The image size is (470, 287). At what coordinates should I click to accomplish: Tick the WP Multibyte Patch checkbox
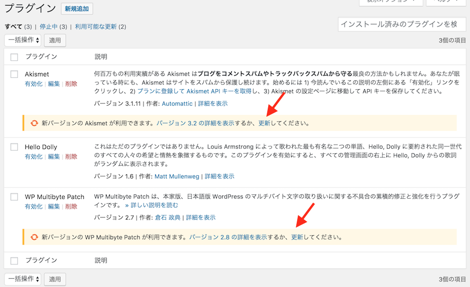click(x=14, y=196)
